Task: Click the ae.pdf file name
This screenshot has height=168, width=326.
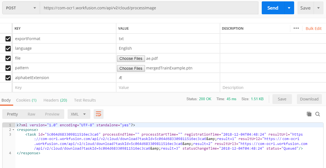Action: tap(152, 58)
